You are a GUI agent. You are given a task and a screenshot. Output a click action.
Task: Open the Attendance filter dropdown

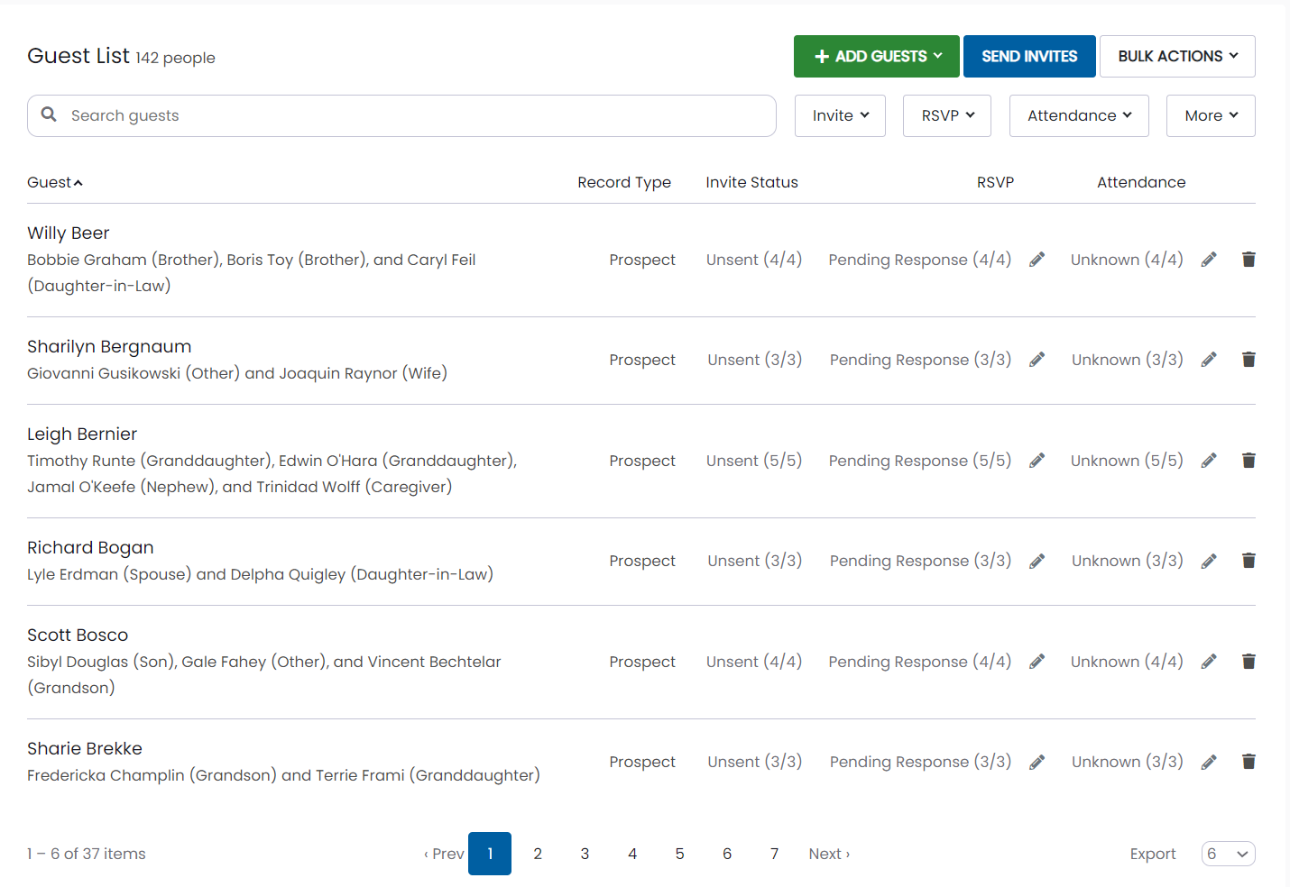pyautogui.click(x=1079, y=115)
